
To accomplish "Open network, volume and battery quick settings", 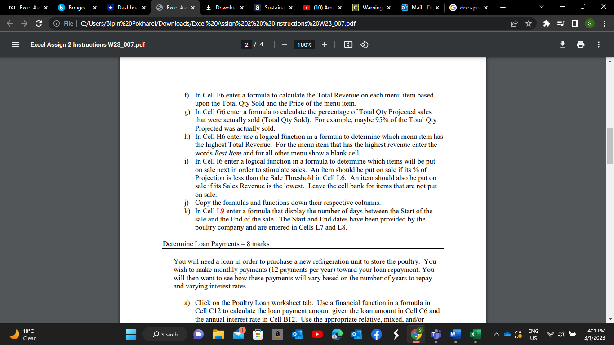I will 561,334.
